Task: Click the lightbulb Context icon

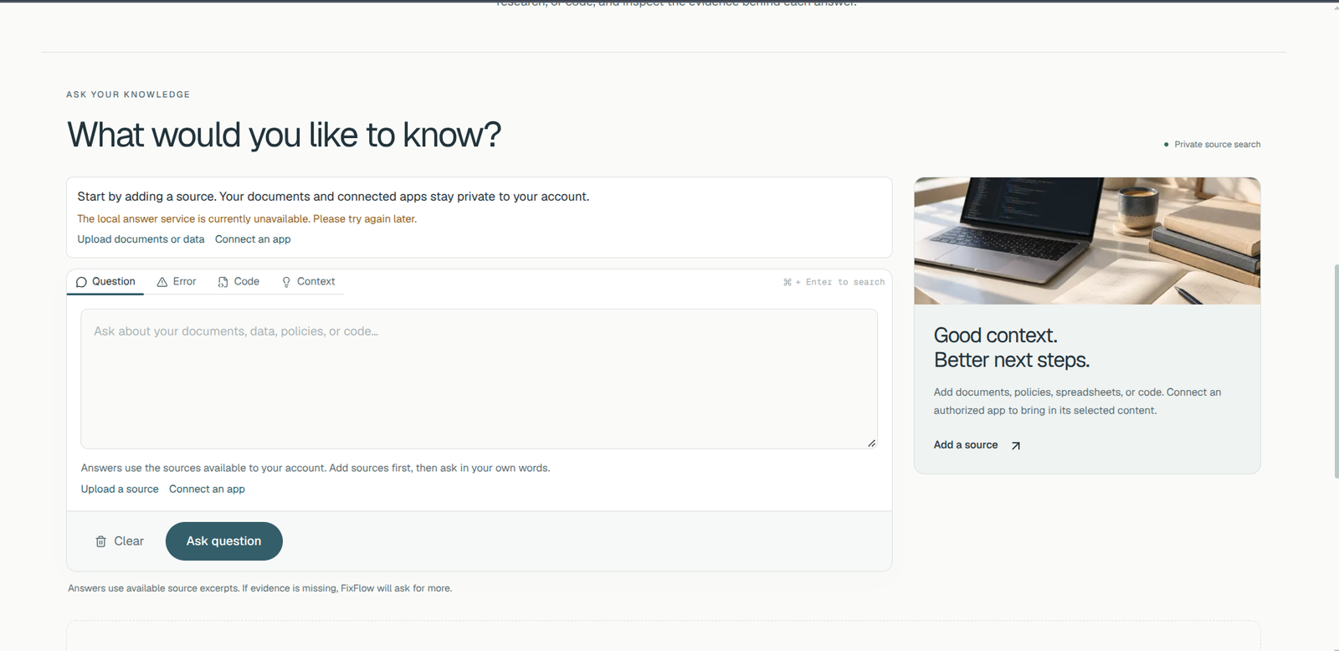Action: [x=286, y=282]
